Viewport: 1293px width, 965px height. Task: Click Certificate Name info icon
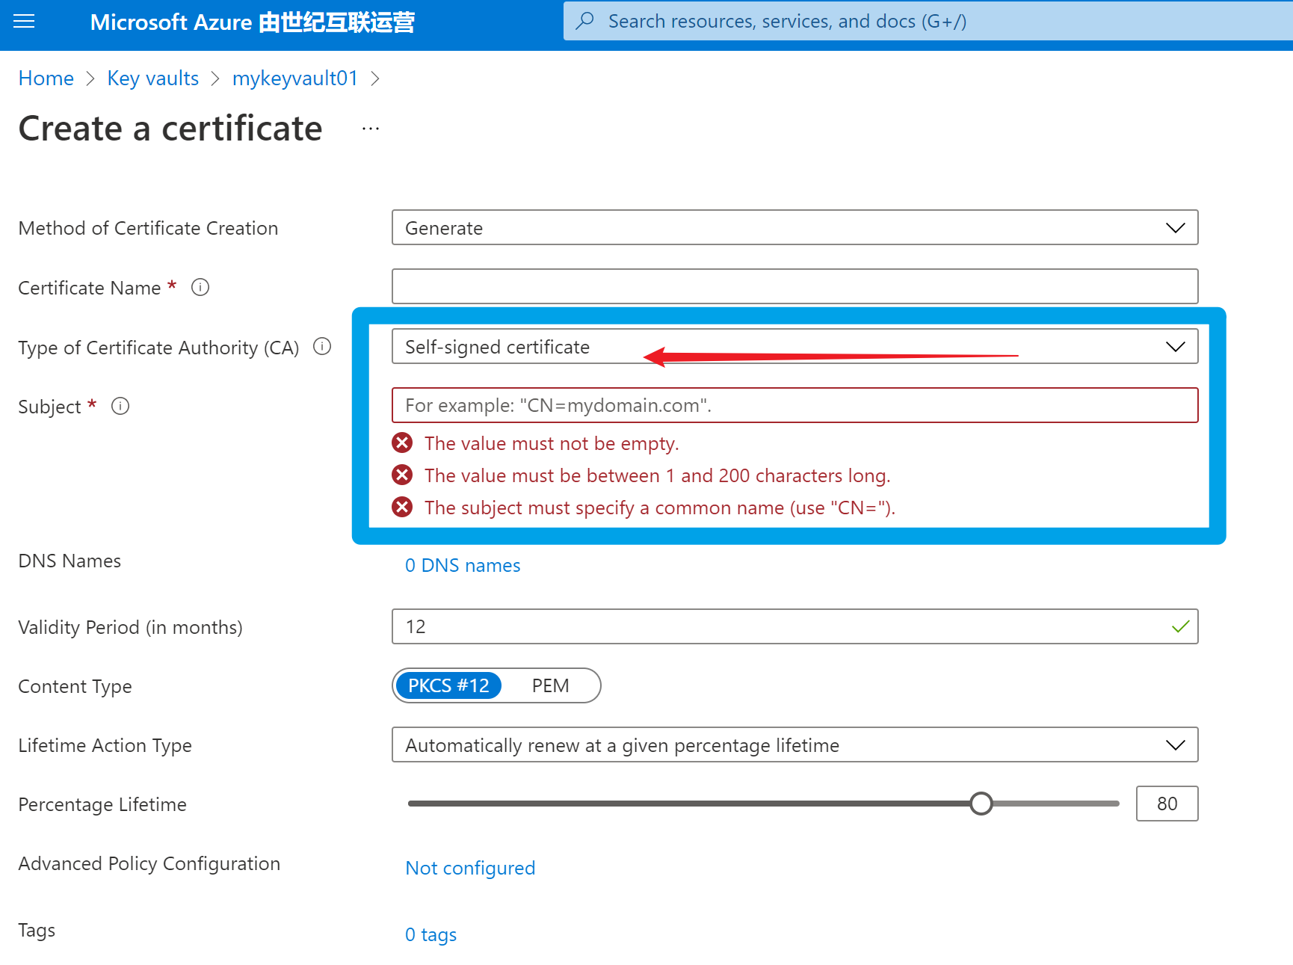pyautogui.click(x=200, y=287)
